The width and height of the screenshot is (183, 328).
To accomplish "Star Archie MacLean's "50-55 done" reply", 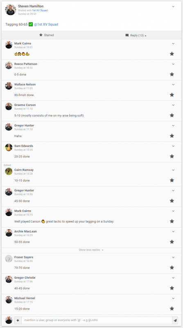I will click(172, 242).
